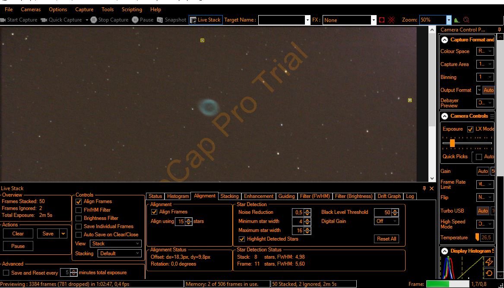Image resolution: width=504 pixels, height=288 pixels.
Task: Click the Black Level Threshold value field
Action: (x=383, y=212)
